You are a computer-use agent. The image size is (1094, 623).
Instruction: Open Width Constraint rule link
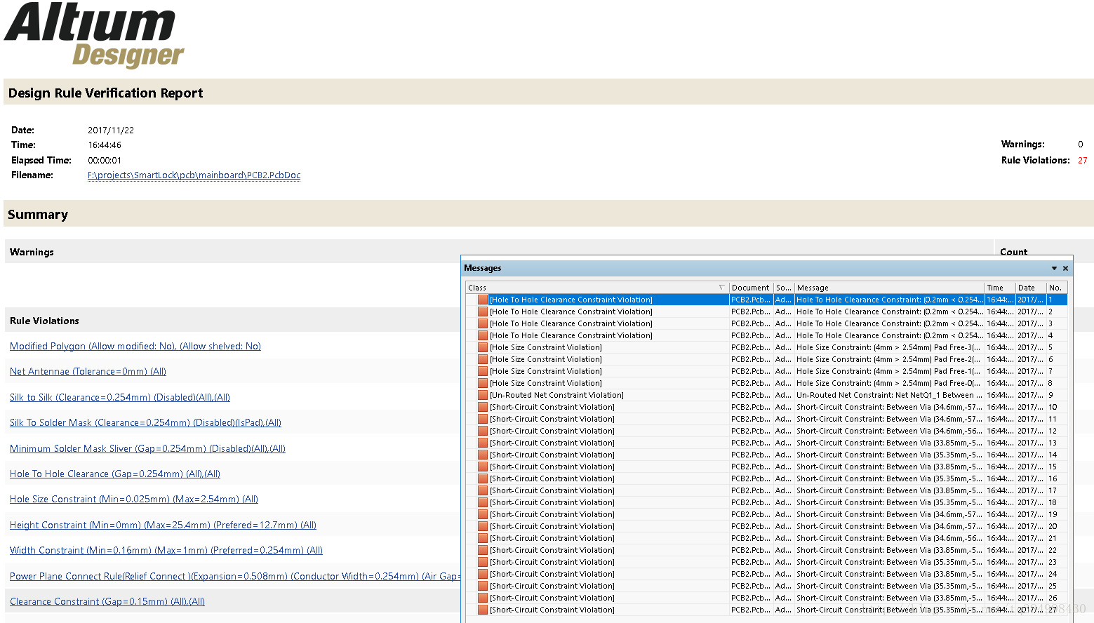tap(166, 550)
